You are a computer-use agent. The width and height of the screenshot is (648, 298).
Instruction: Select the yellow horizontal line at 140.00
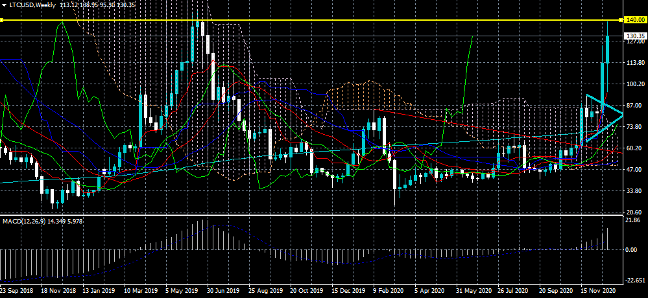tap(311, 20)
